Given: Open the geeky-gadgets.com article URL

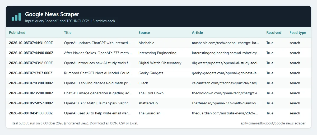Looking at the screenshot, I should pyautogui.click(x=226, y=73).
